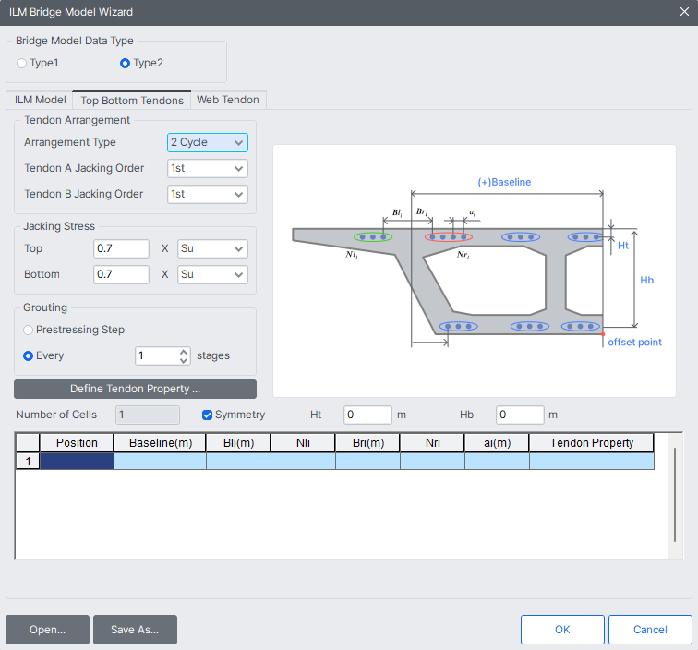Select the Type2 data type option
The image size is (698, 650).
pos(125,63)
